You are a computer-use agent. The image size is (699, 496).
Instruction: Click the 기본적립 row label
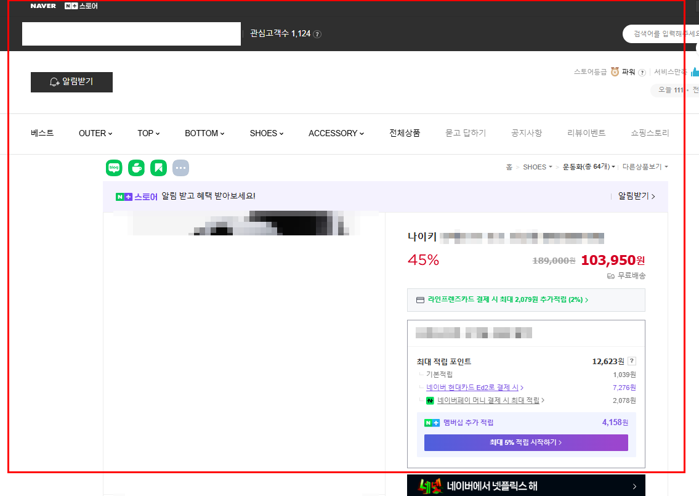coord(440,374)
